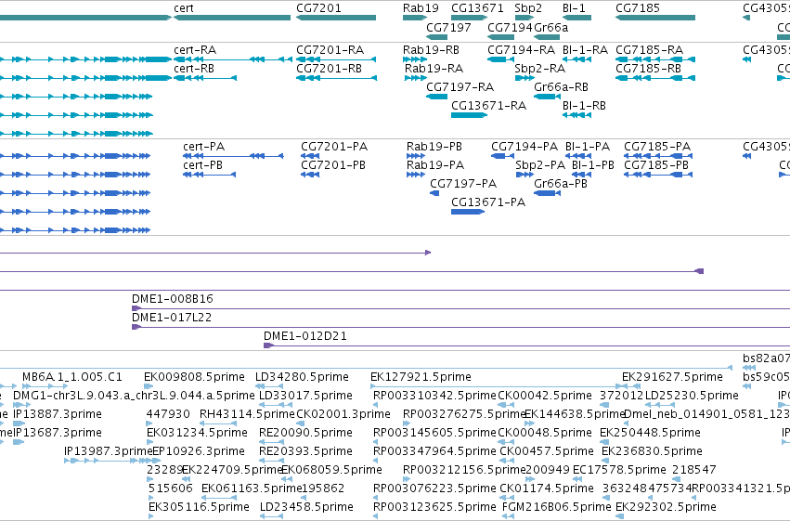The height and width of the screenshot is (521, 790).
Task: Select the cert-RA transcript
Action: [x=233, y=59]
